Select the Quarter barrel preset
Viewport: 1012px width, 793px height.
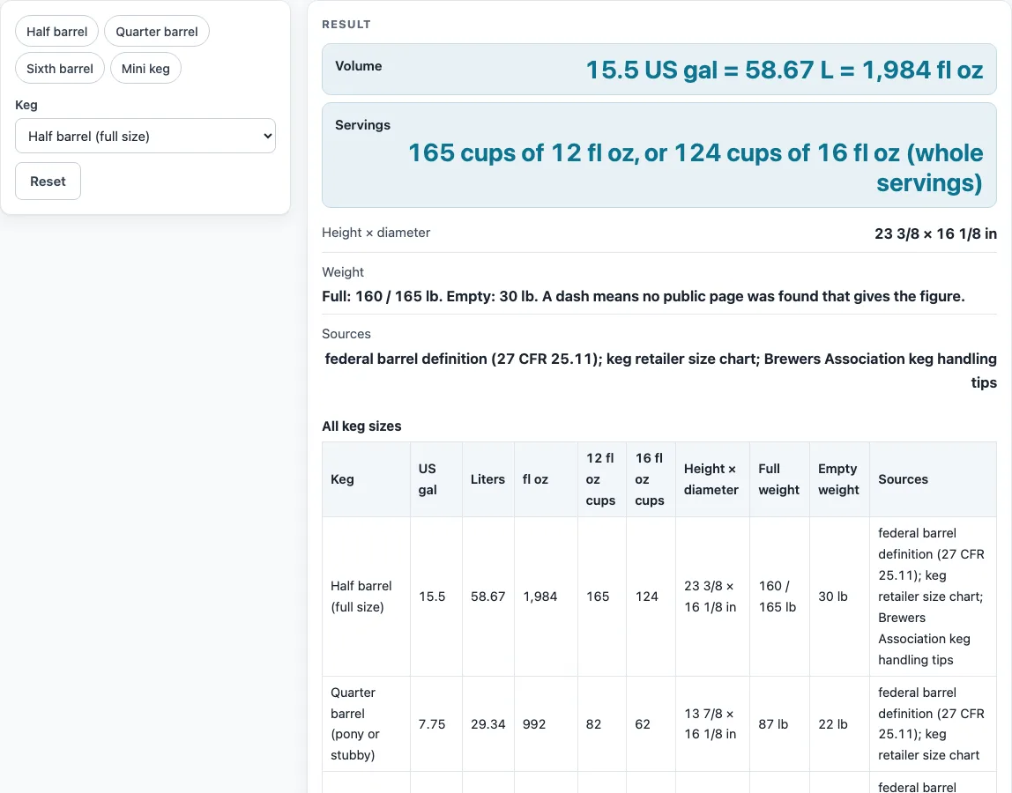tap(157, 31)
